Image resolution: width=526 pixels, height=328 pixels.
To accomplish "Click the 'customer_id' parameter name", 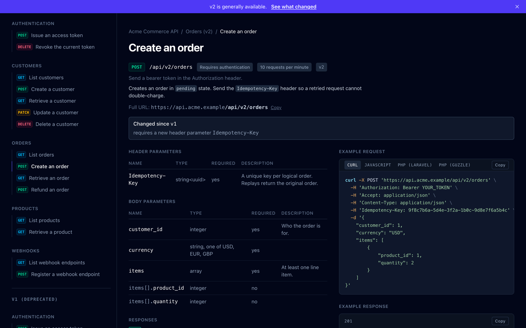I will point(146,230).
